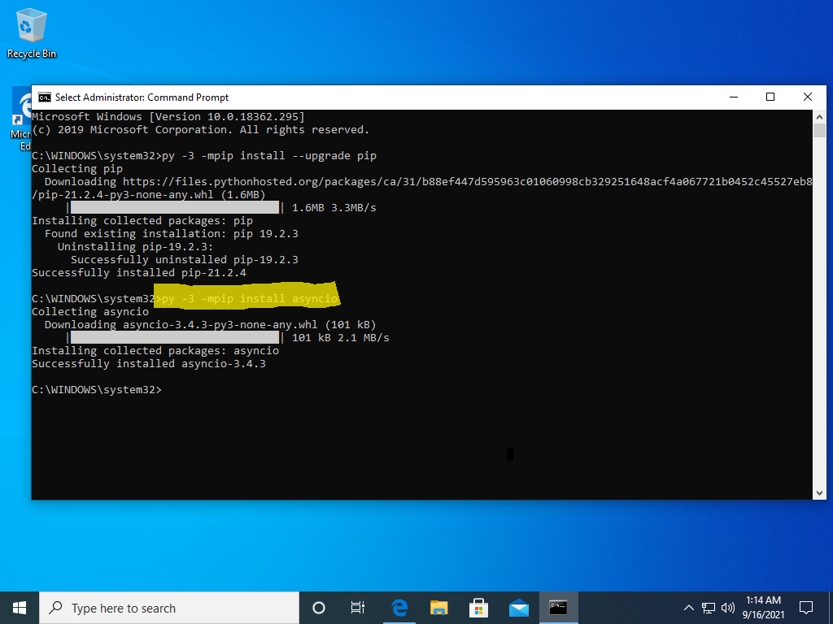Open the Recycle Bin desktop icon
Viewport: 833px width, 624px height.
[x=32, y=32]
